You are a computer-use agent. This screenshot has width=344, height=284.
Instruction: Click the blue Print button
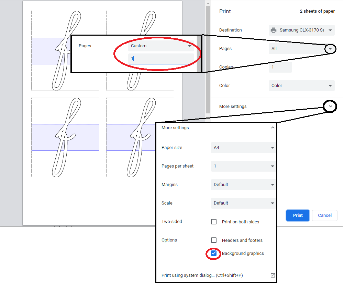point(298,215)
